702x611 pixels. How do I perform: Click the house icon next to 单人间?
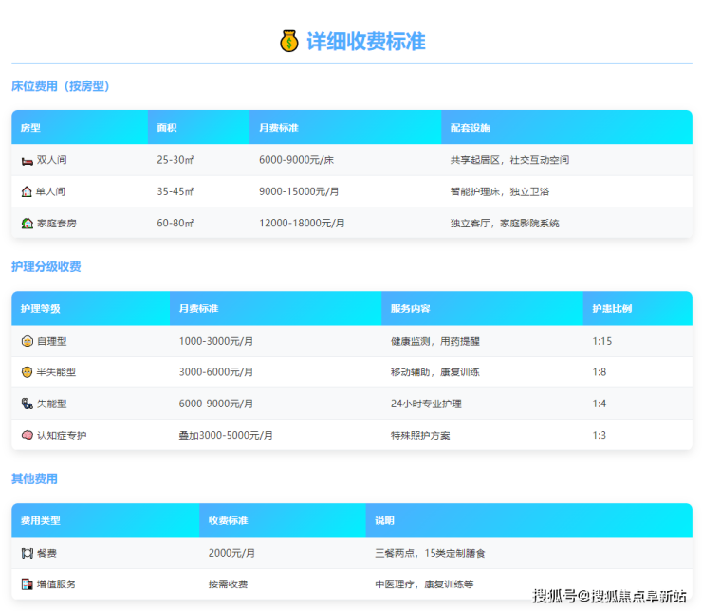tap(27, 191)
